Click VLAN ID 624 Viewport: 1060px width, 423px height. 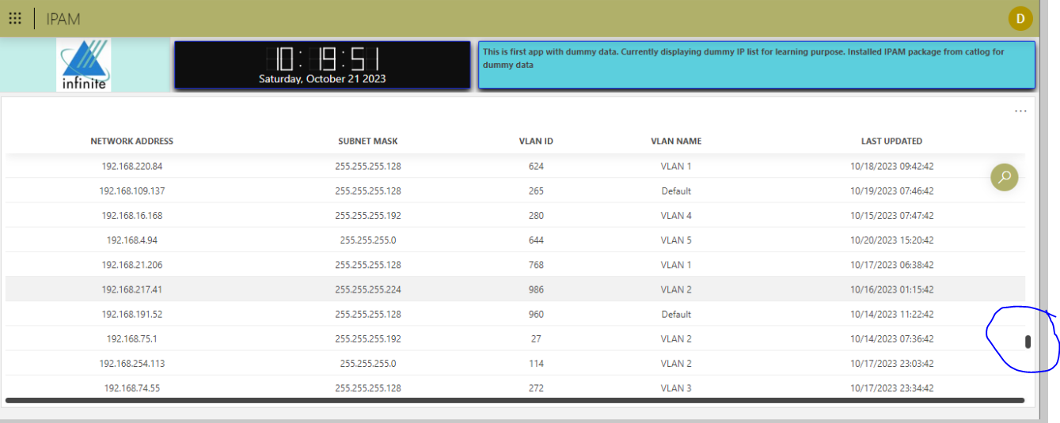tap(536, 167)
